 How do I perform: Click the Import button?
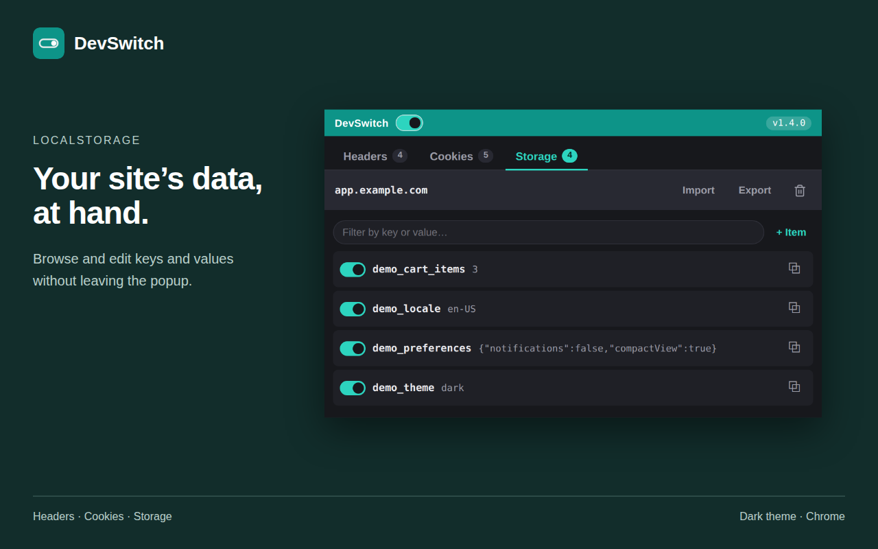698,190
